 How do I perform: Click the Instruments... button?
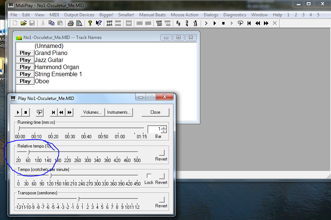tap(119, 112)
